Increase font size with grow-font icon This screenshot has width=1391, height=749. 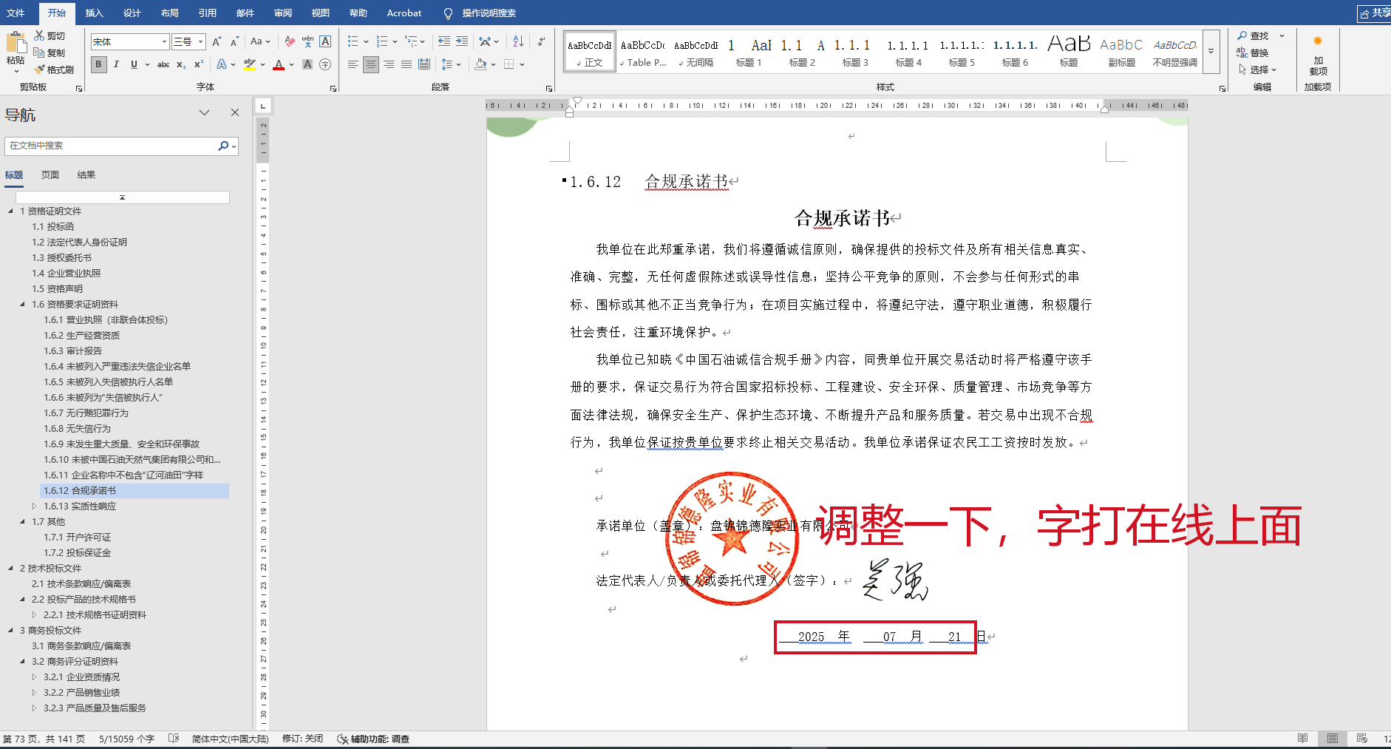(x=217, y=41)
